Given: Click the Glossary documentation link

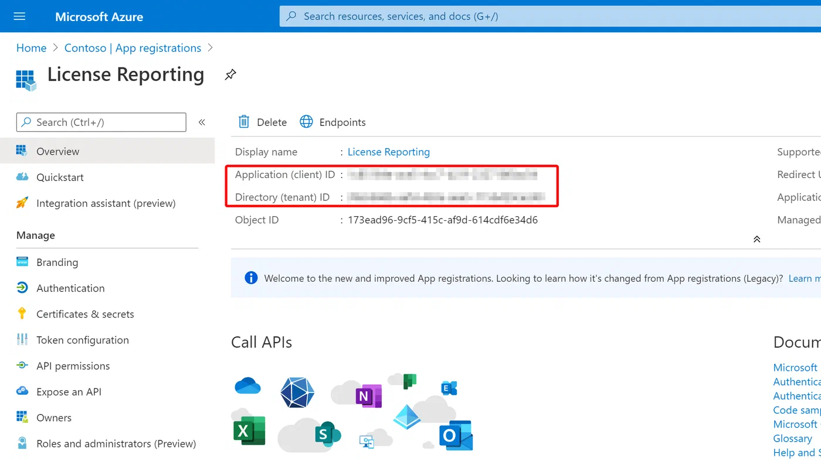Looking at the screenshot, I should (793, 438).
